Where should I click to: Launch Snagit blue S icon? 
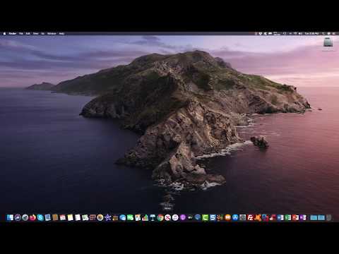pos(213,217)
